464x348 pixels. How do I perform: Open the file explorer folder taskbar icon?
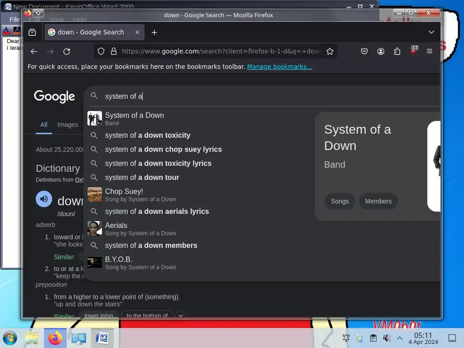[x=31, y=338]
